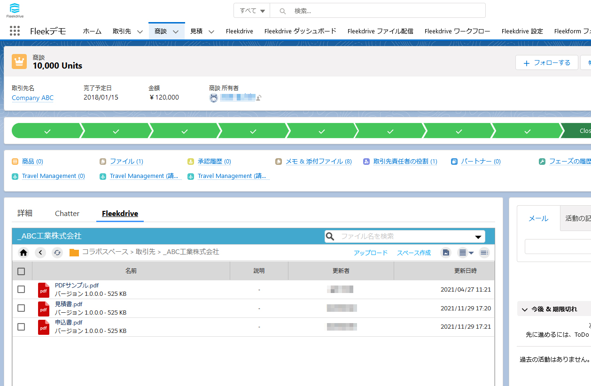Viewport: 591px width, 386px height.
Task: Click the 承認履歴 related list icon
Action: coord(191,162)
